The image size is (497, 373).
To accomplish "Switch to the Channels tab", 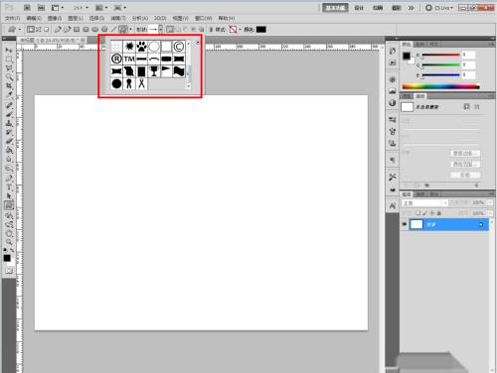I will (420, 194).
